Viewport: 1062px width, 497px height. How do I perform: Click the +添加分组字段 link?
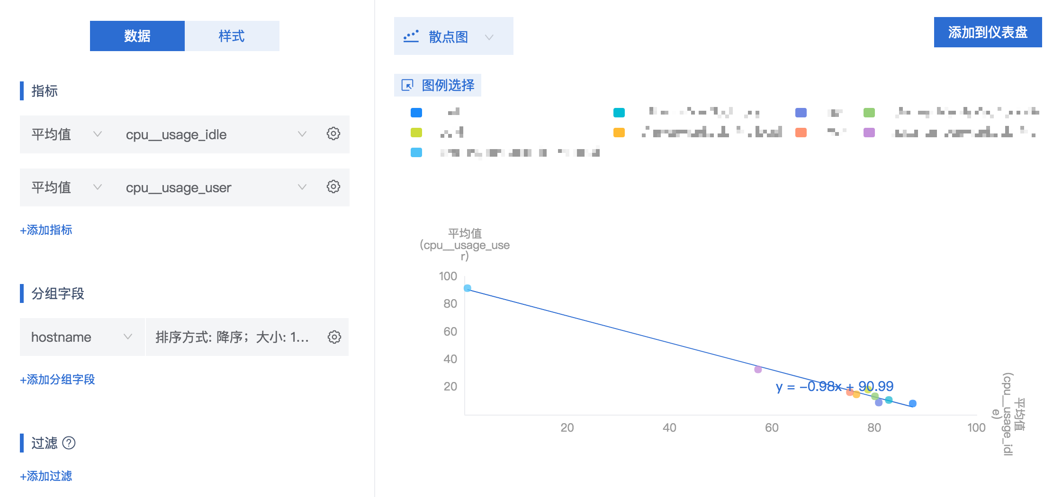pos(58,380)
